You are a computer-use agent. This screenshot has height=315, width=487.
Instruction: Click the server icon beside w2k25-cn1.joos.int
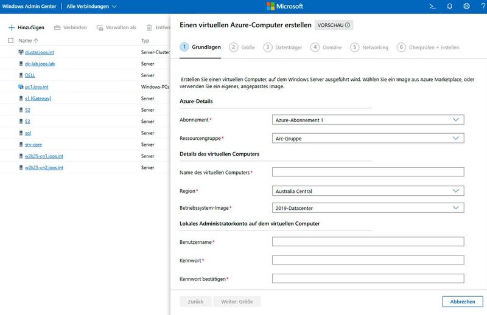point(21,156)
